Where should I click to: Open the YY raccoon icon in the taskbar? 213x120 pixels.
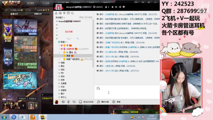click(x=43, y=117)
